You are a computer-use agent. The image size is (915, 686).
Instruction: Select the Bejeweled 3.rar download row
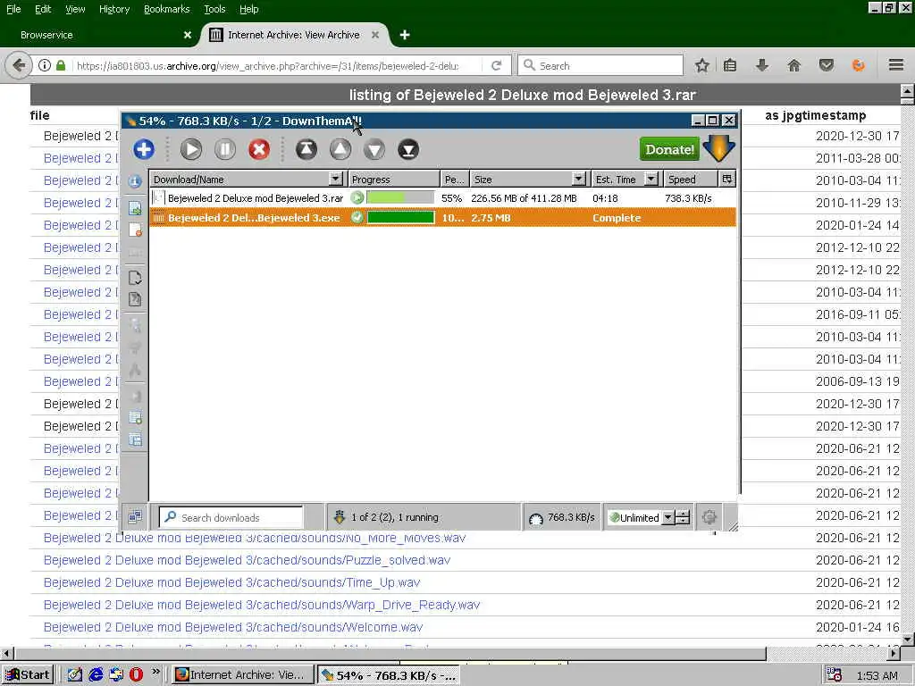pos(442,198)
